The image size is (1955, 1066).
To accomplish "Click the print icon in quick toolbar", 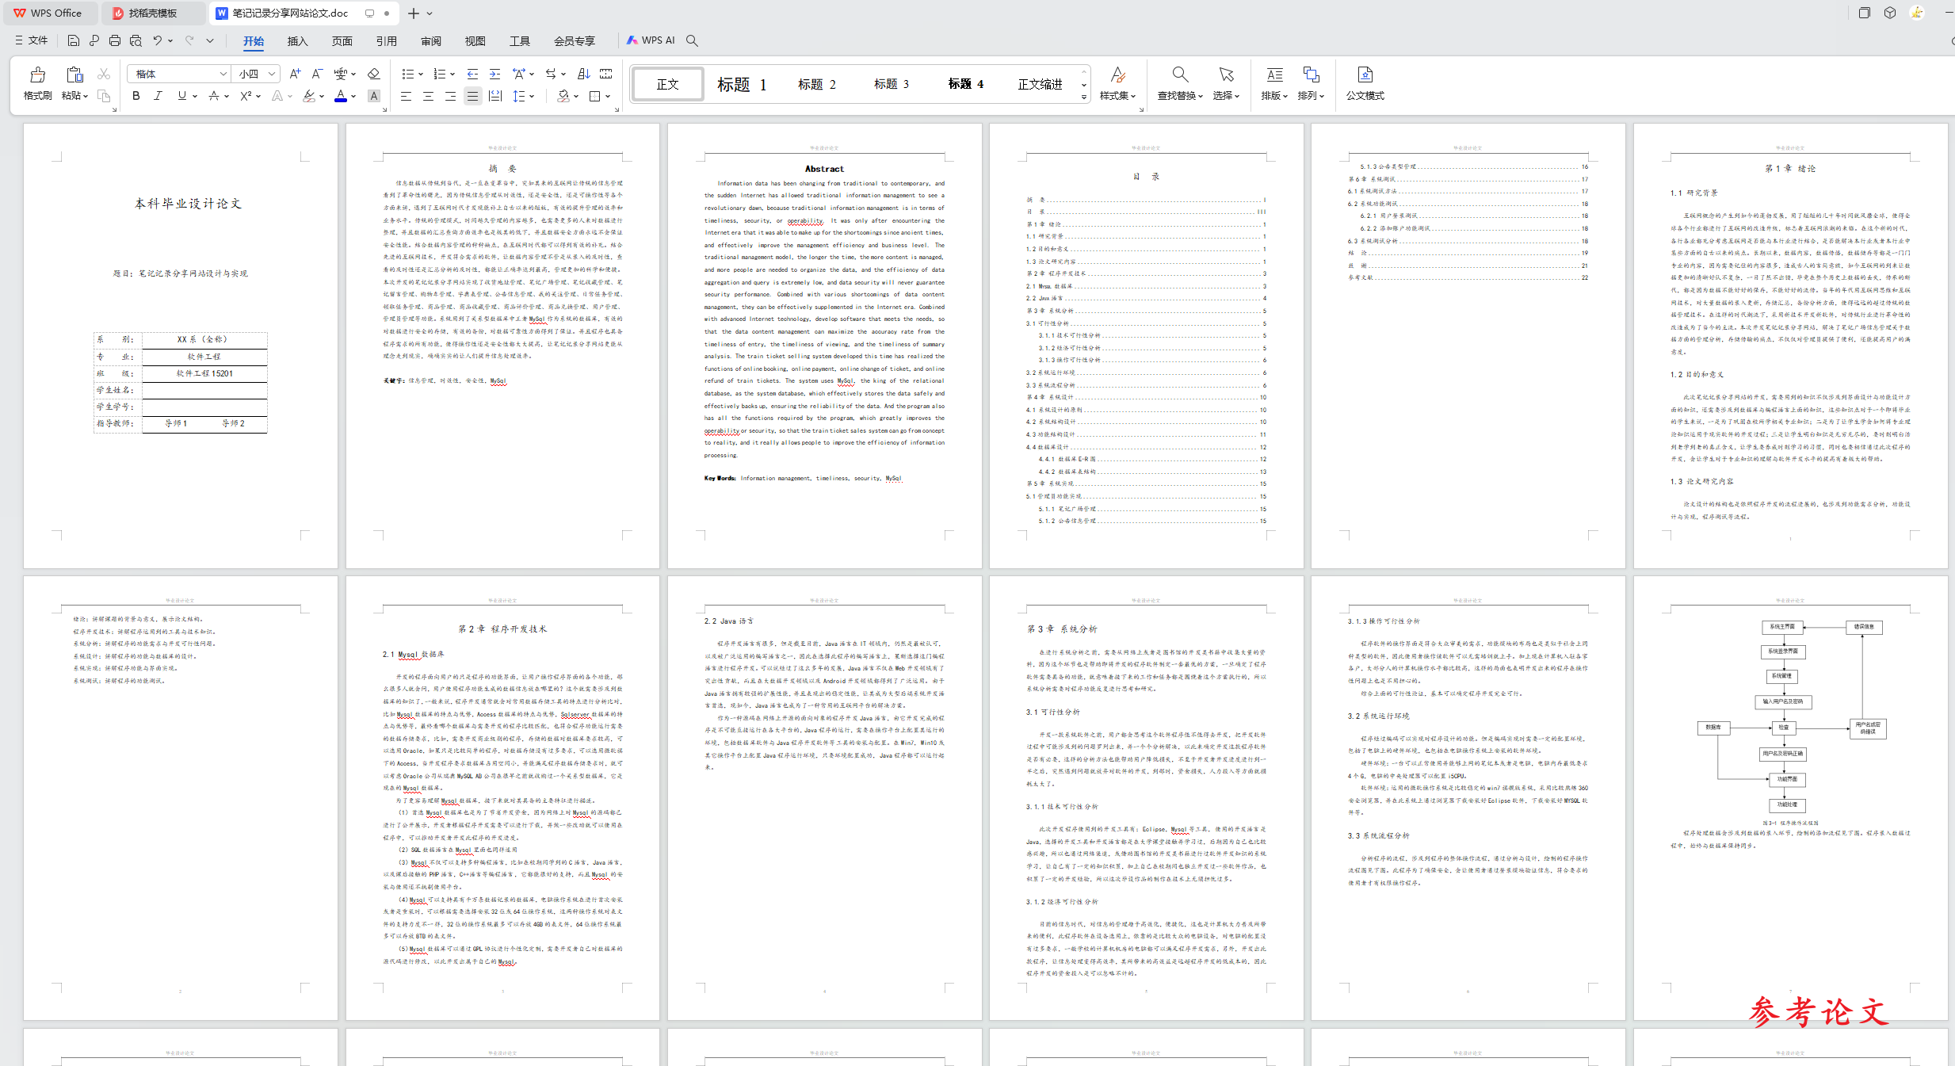I will click(115, 40).
